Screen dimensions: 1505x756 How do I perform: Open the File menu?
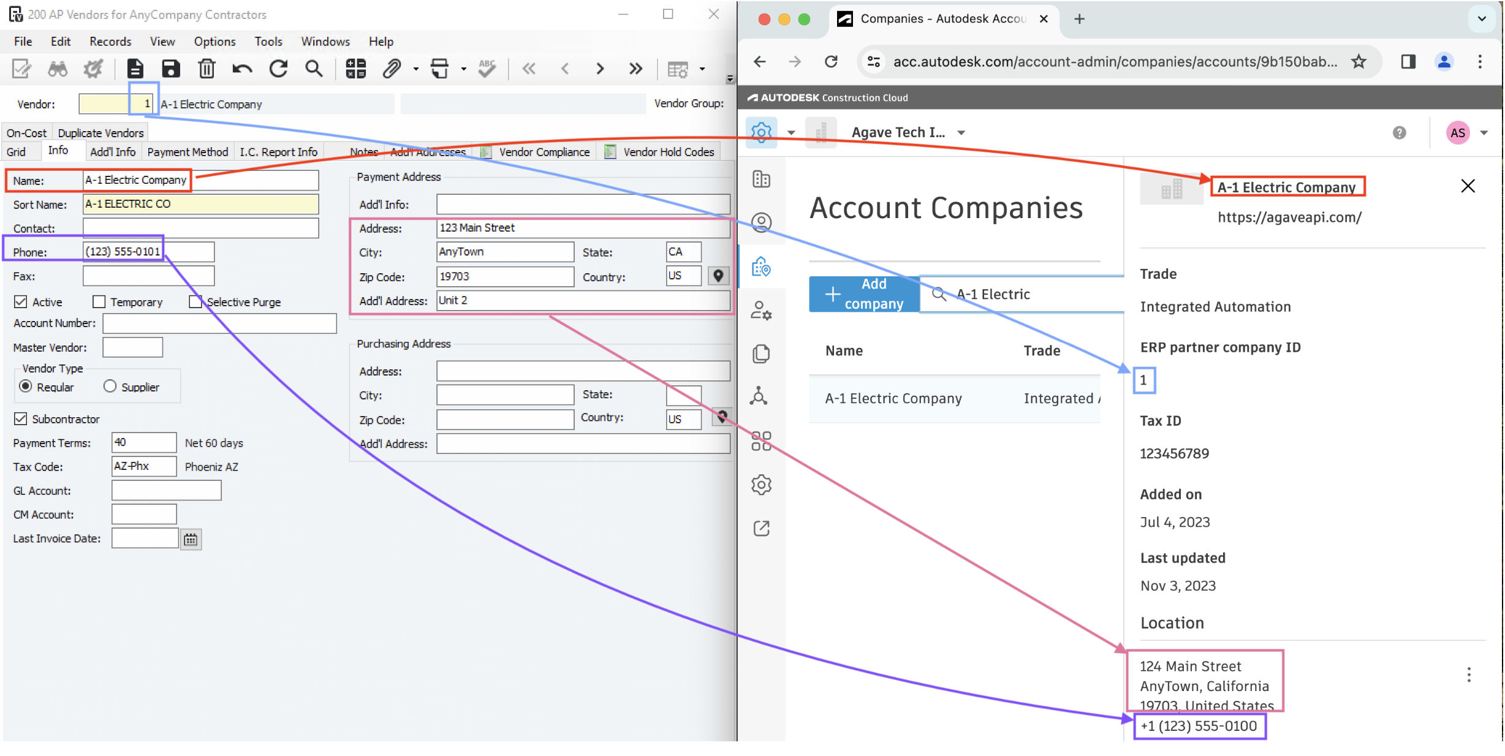tap(23, 42)
